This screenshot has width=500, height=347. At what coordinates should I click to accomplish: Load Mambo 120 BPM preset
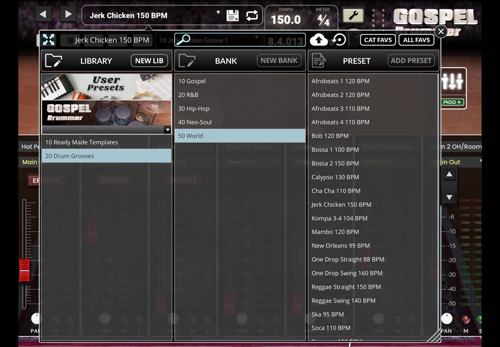tap(373, 232)
